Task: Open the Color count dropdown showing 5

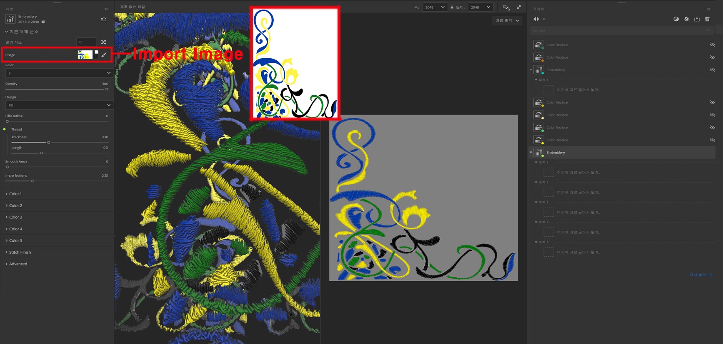Action: [x=59, y=73]
